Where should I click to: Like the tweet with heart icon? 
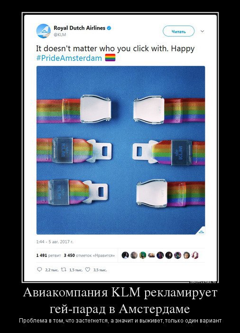[x=88, y=269]
